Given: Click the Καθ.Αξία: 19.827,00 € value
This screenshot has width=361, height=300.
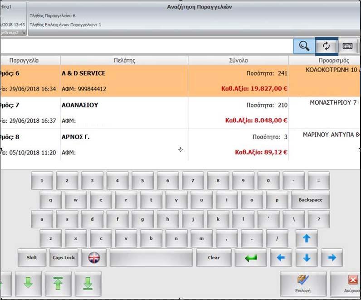Looking at the screenshot, I should pyautogui.click(x=254, y=88).
